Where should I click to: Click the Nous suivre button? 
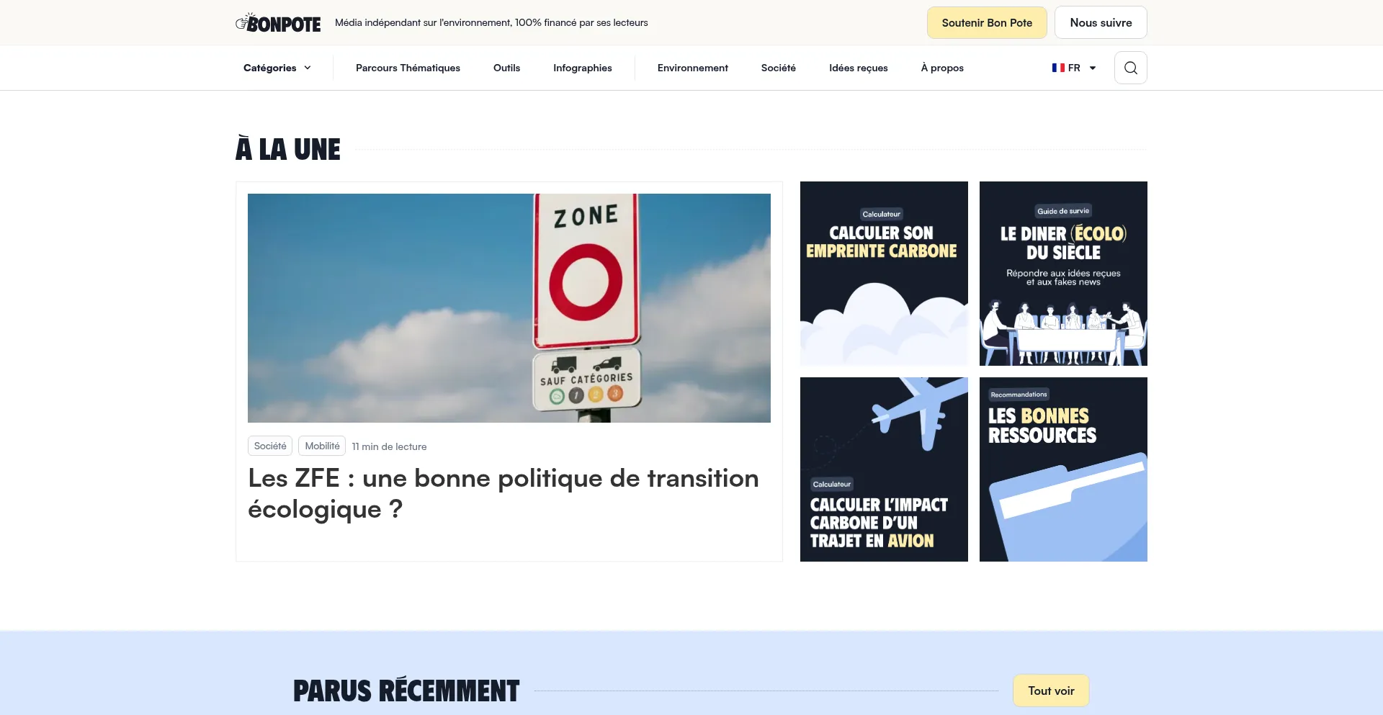point(1100,23)
